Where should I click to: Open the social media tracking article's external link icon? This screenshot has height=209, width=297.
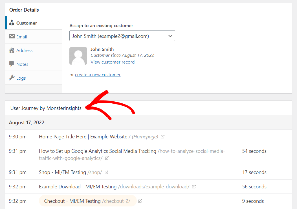[107, 158]
